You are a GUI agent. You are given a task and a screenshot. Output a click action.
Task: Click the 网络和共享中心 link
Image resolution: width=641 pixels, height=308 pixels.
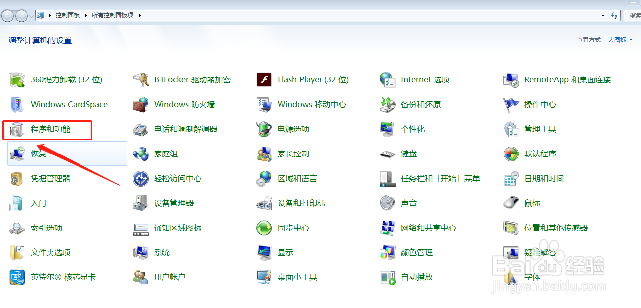click(x=429, y=228)
